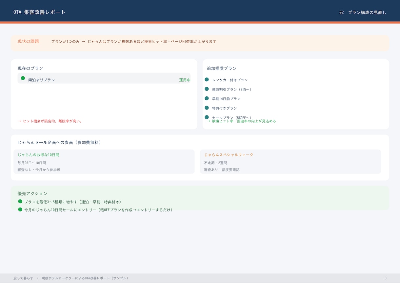
Task: Click the text "不定期・2週間"
Action: pos(215,163)
